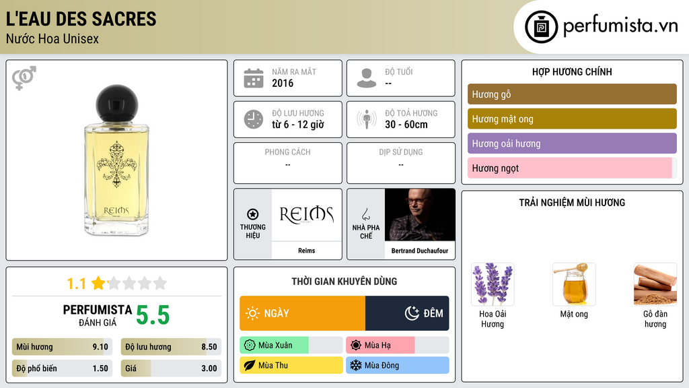Click the perfumista.vn site name
Viewport: 689px width, 388px height.
[x=620, y=26]
